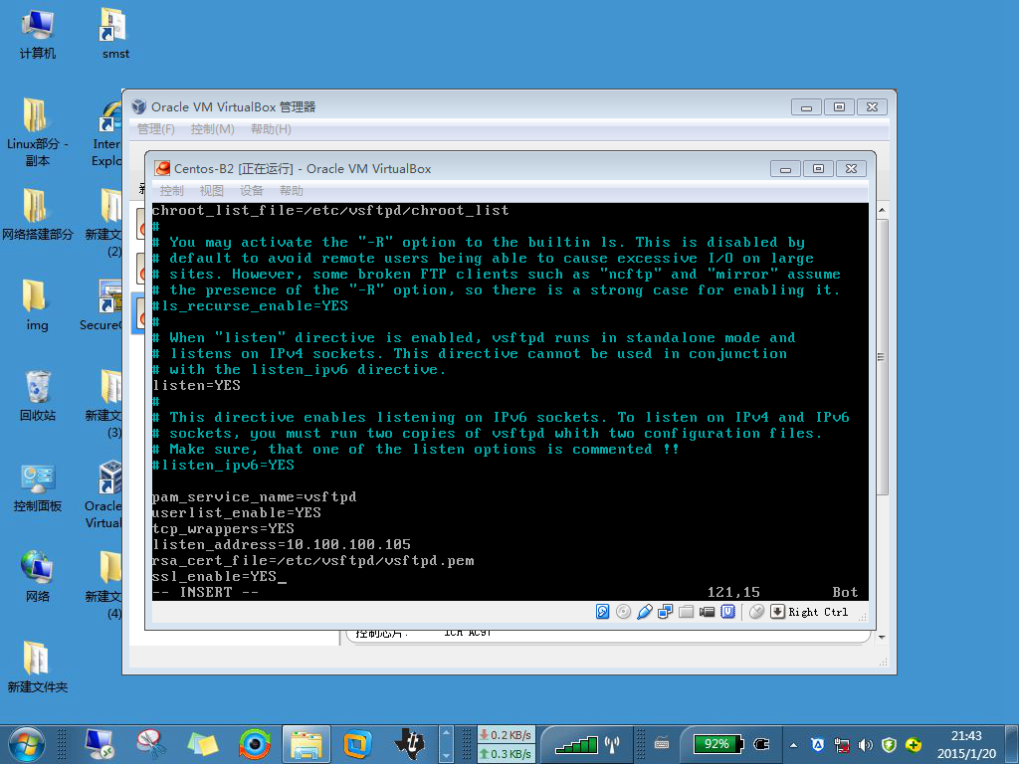Click the VirtualBox manager scrollbar down arrow
This screenshot has width=1019, height=764.
(x=882, y=638)
